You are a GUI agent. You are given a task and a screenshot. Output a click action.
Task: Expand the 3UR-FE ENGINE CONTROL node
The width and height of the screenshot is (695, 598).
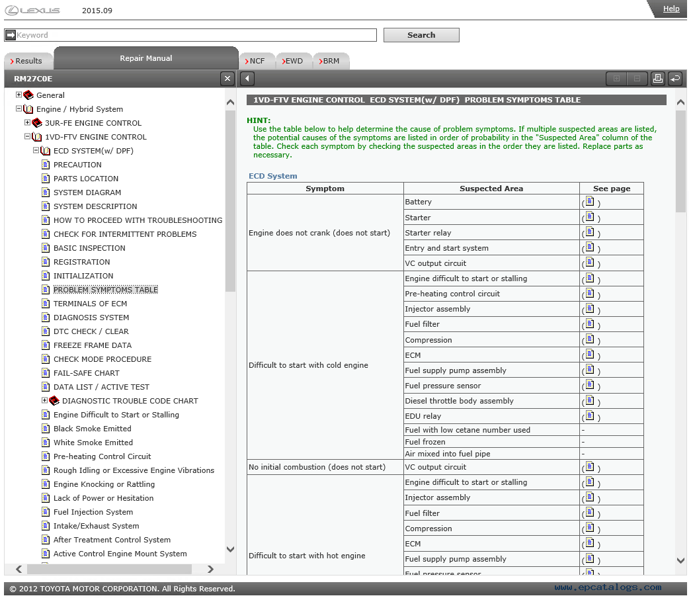[27, 122]
